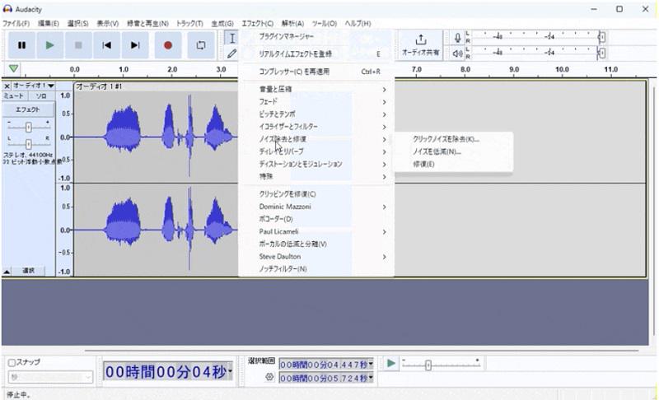Choose ボーカルの低減と分離(V) menu item
Viewport: 659px width, 400px height.
point(316,244)
